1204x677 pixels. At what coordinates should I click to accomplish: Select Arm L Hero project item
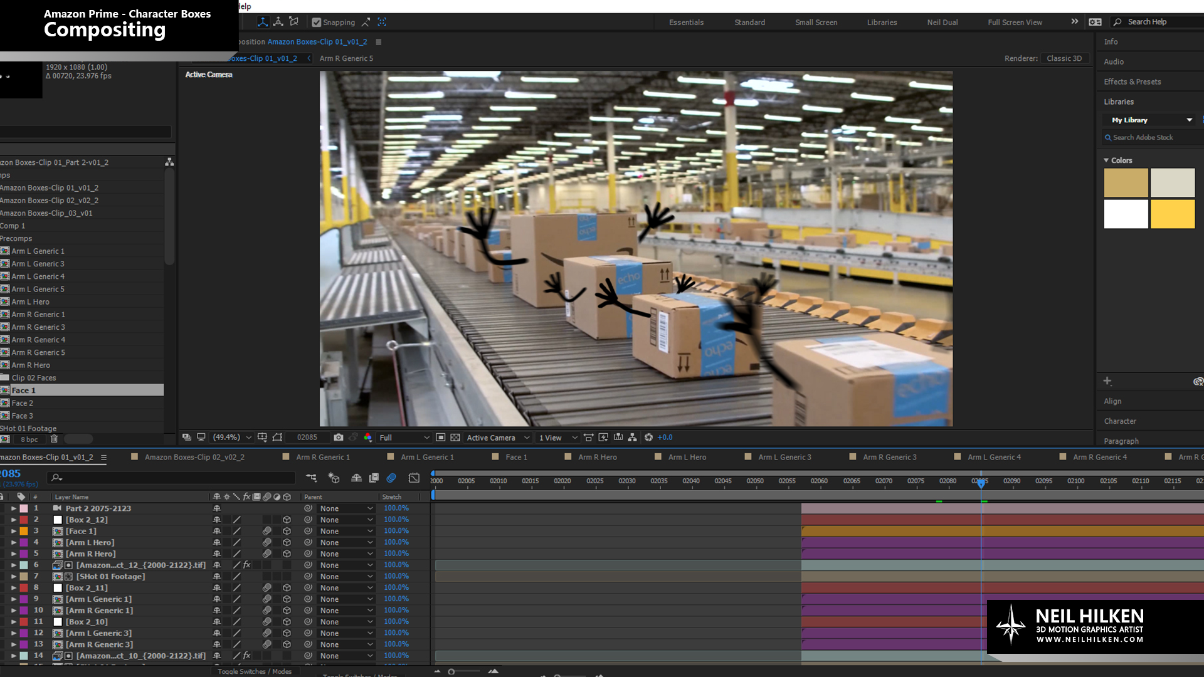click(30, 302)
